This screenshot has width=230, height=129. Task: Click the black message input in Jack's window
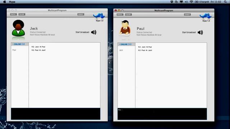(56, 114)
